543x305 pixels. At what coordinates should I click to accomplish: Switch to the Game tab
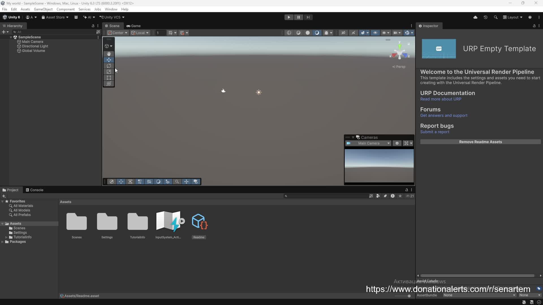pos(133,26)
